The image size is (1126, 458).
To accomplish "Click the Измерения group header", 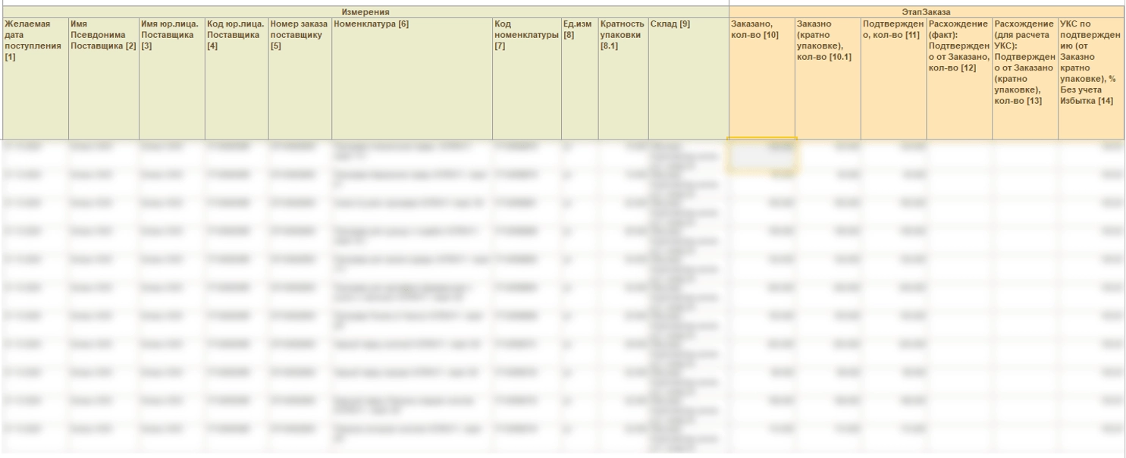I will pos(365,12).
